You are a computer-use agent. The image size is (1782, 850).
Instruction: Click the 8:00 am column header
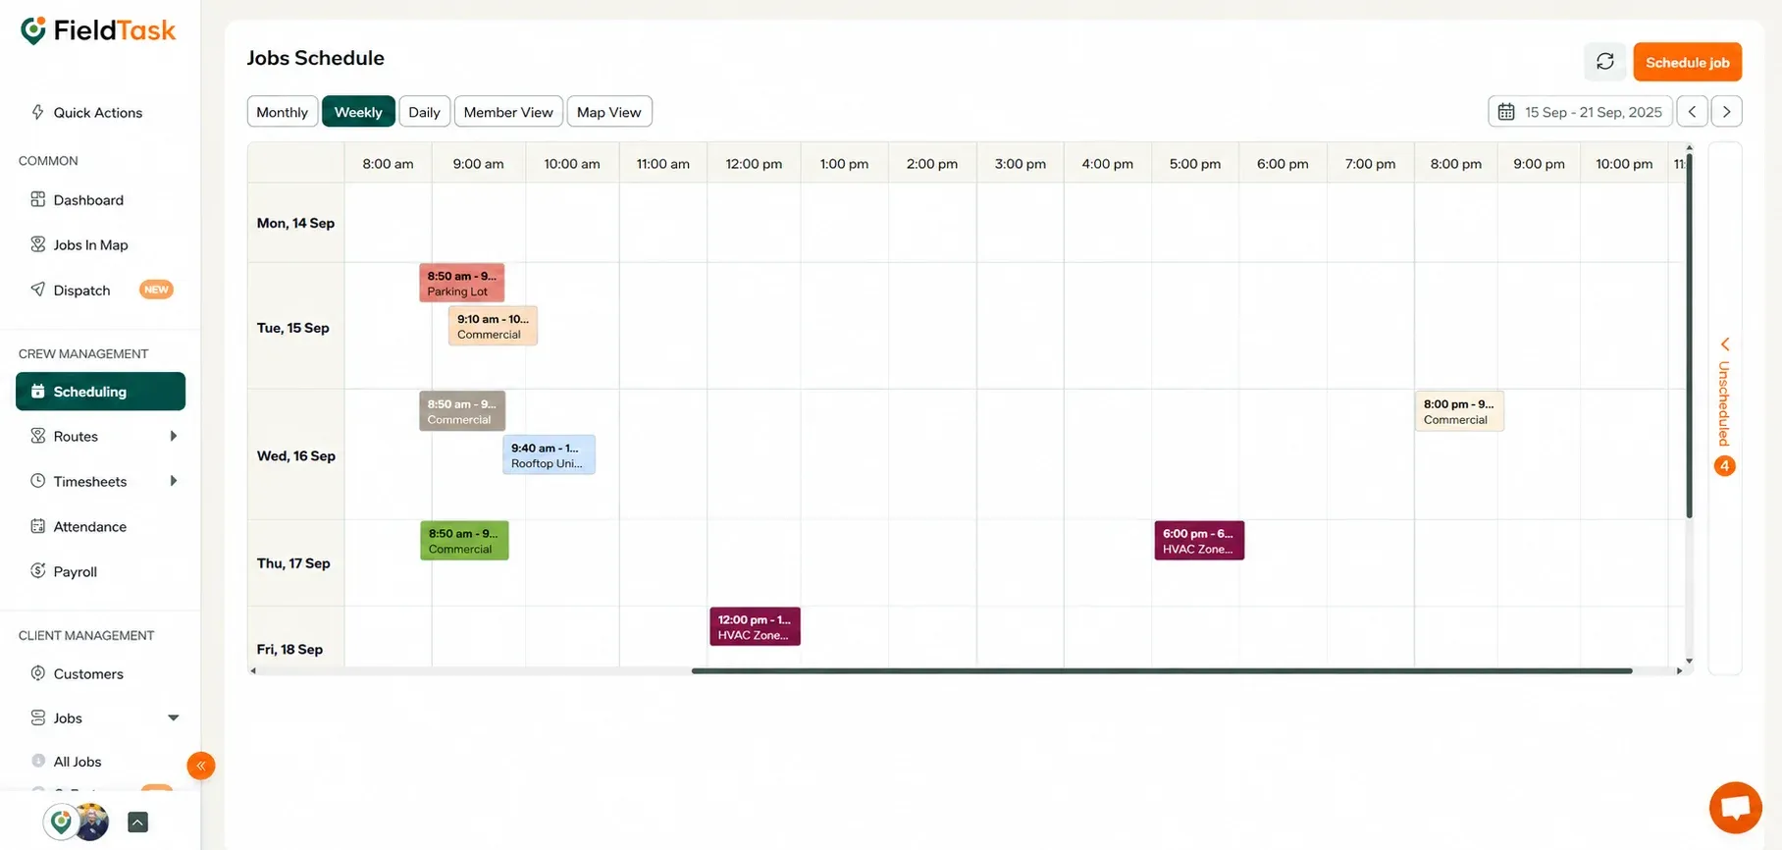[388, 164]
